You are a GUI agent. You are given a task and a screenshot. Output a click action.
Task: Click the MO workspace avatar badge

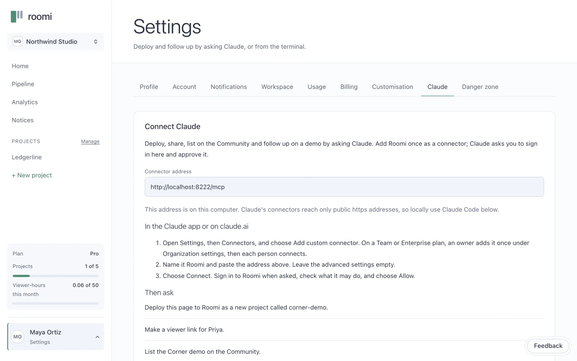coord(17,42)
